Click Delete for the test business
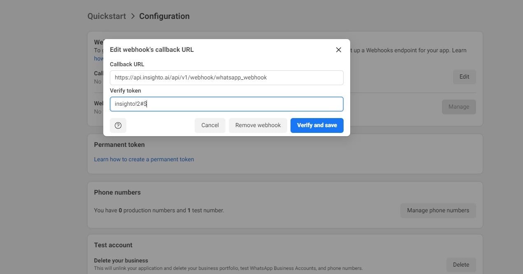Viewport: 523px width, 274px height. point(461,265)
